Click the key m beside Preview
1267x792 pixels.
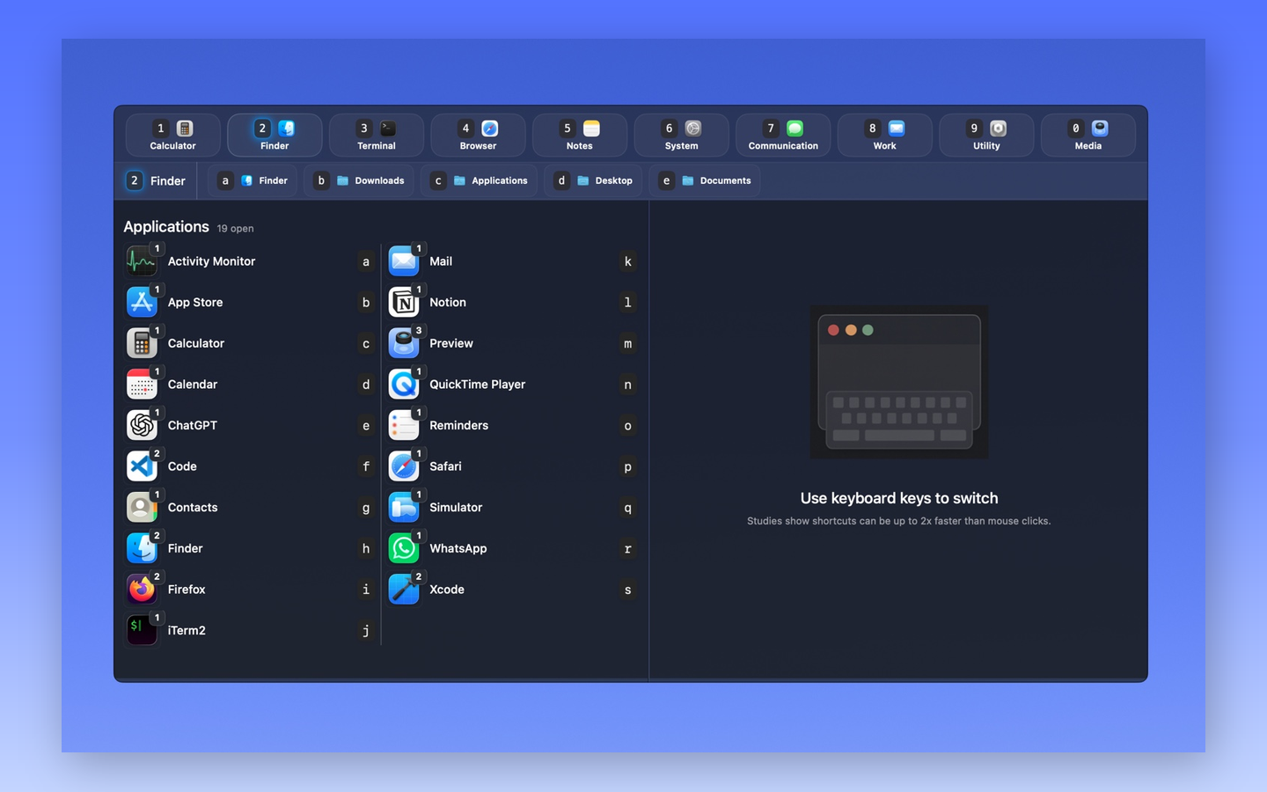627,343
